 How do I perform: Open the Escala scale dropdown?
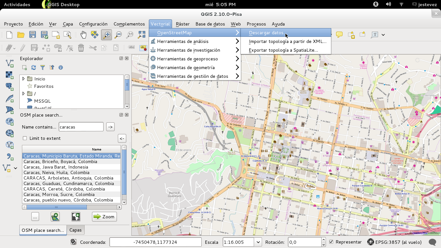coord(258,242)
